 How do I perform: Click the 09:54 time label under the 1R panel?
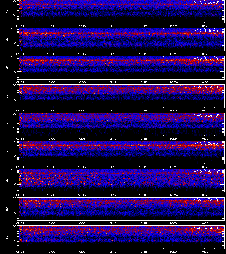pyautogui.click(x=20, y=26)
